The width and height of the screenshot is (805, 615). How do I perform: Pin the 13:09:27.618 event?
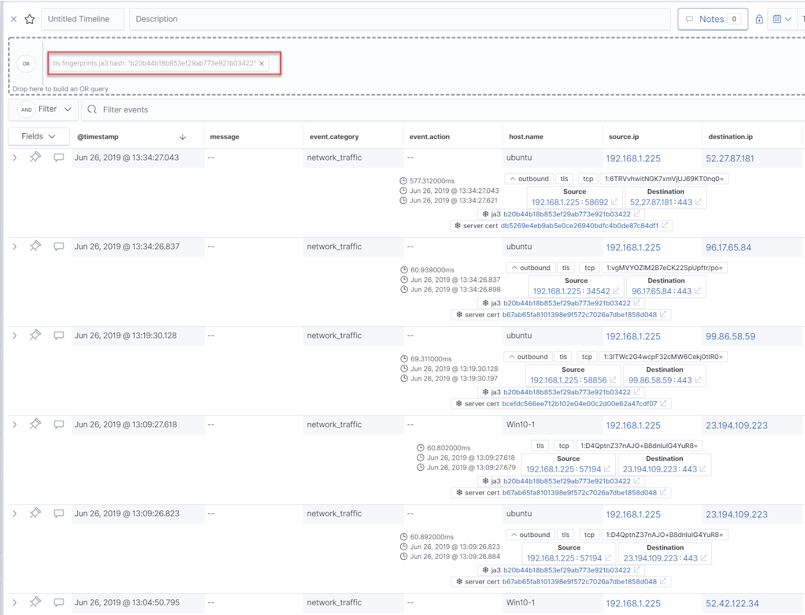pyautogui.click(x=35, y=424)
